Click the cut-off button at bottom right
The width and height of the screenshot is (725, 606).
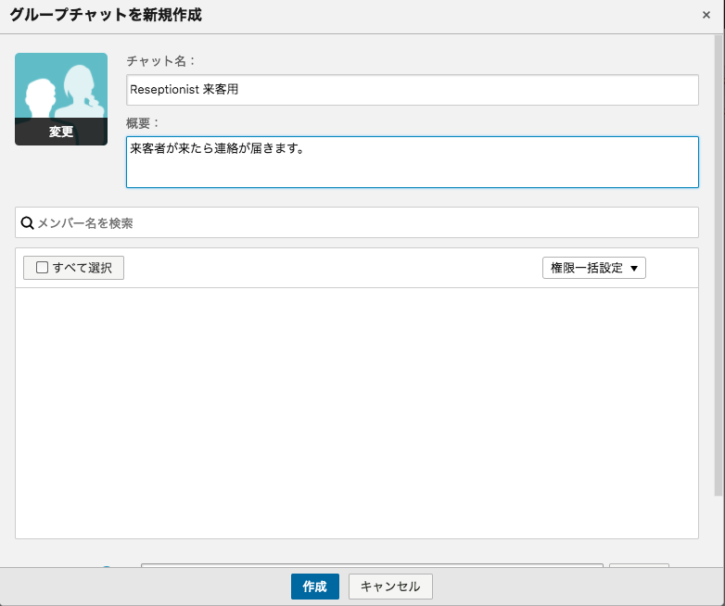638,564
